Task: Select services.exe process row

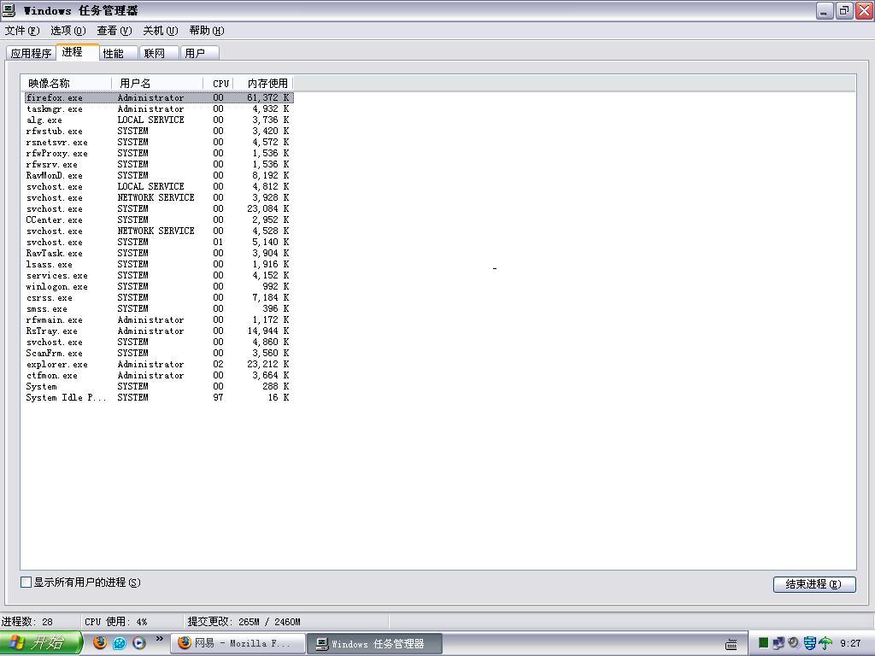Action: (x=159, y=276)
